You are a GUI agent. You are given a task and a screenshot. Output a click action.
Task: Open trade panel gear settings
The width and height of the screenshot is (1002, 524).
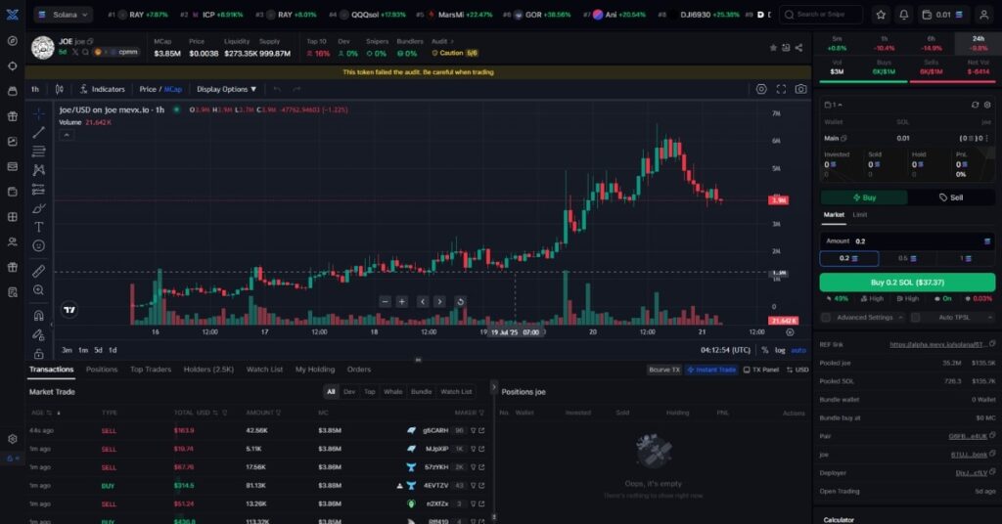(x=987, y=105)
